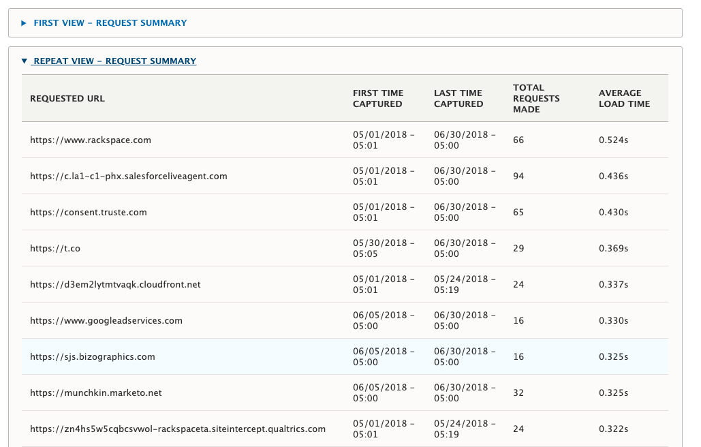Select the sjs.bizographics.com URL
The height and width of the screenshot is (447, 701).
tap(93, 356)
